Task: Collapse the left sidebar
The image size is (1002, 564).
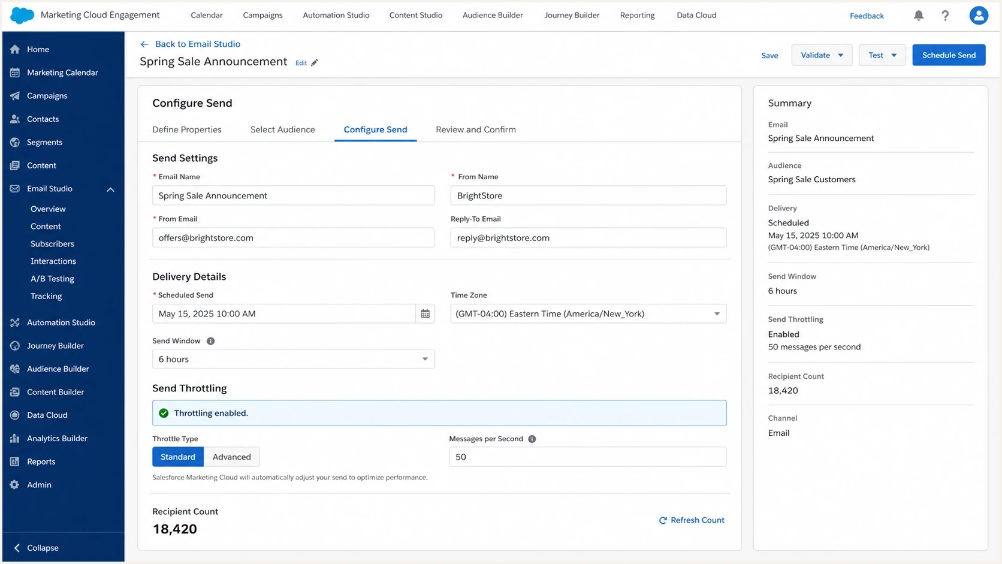Action: (x=36, y=548)
